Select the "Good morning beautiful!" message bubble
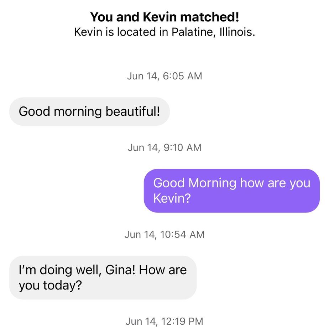329x329 pixels. (x=89, y=111)
